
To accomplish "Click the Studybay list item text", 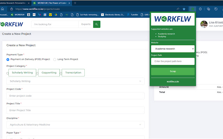I will pyautogui.click(x=162, y=36).
